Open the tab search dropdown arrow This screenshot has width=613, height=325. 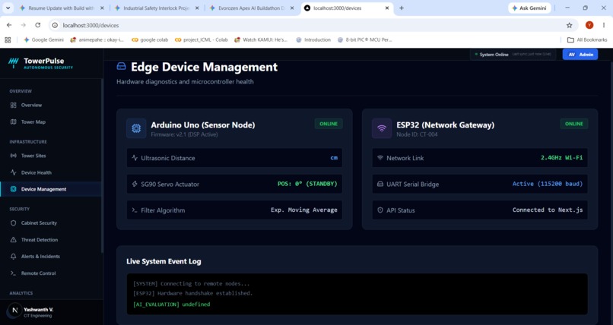(8, 8)
